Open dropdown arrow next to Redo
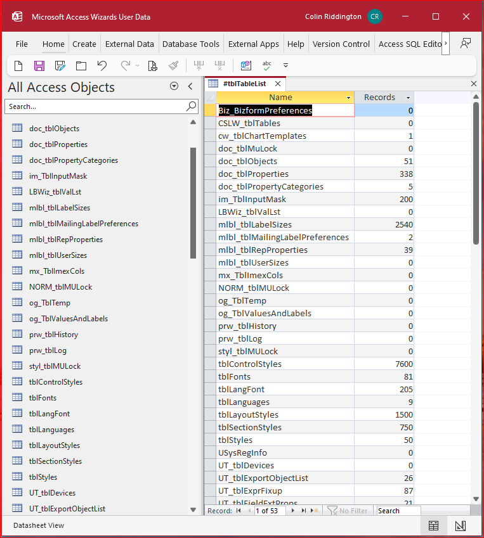Image resolution: width=484 pixels, height=538 pixels. tap(137, 65)
